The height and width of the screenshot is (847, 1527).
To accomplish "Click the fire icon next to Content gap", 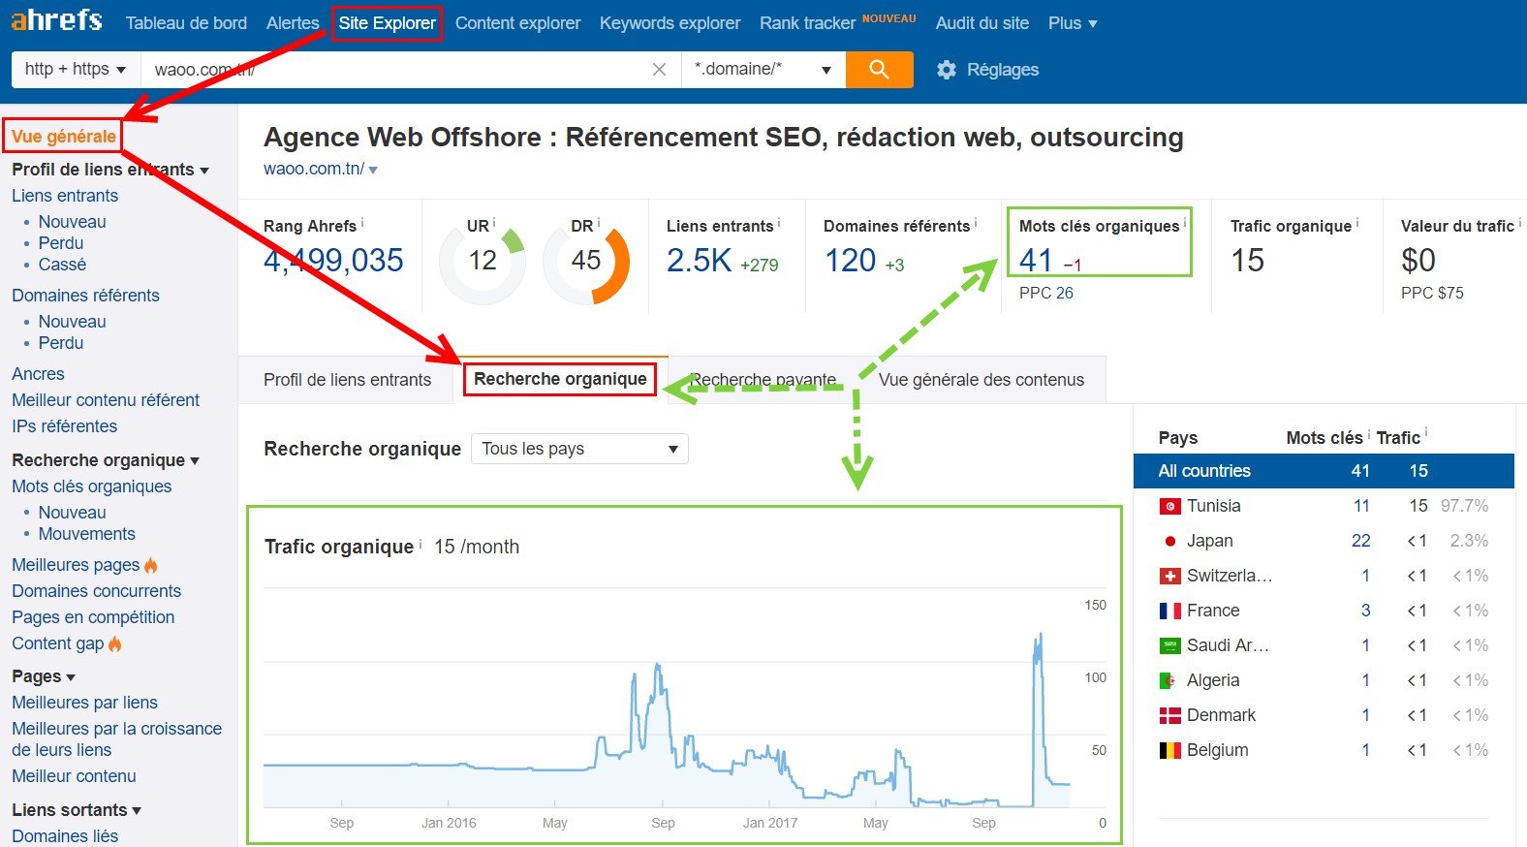I will tap(115, 643).
